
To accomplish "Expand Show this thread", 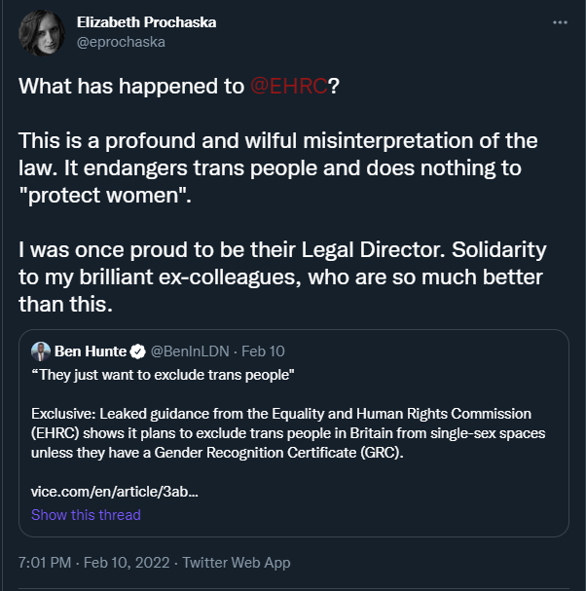I will [x=86, y=514].
